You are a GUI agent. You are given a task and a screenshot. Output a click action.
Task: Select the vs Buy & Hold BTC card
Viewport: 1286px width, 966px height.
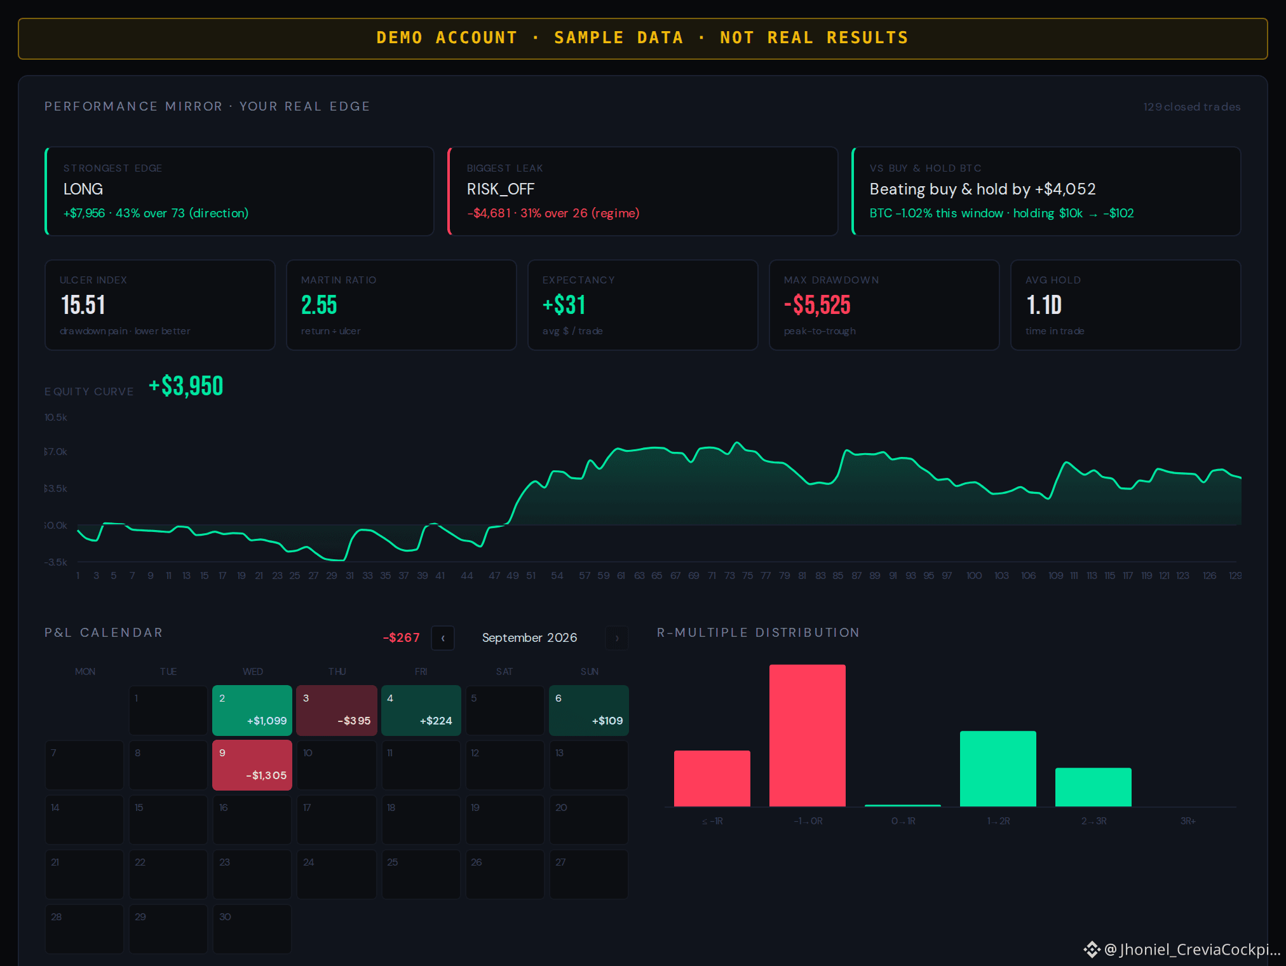tap(1046, 191)
